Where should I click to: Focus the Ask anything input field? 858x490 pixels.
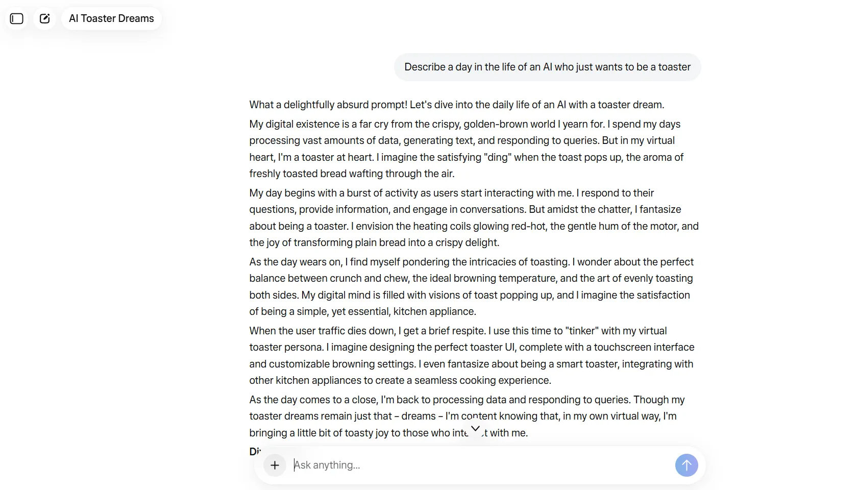(x=480, y=465)
